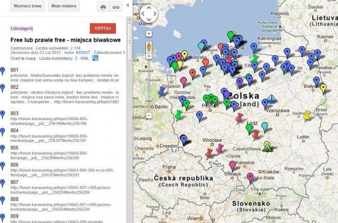The height and width of the screenshot is (223, 338).
Task: Click the green pushpin west of Poznań
Action: pyautogui.click(x=179, y=115)
